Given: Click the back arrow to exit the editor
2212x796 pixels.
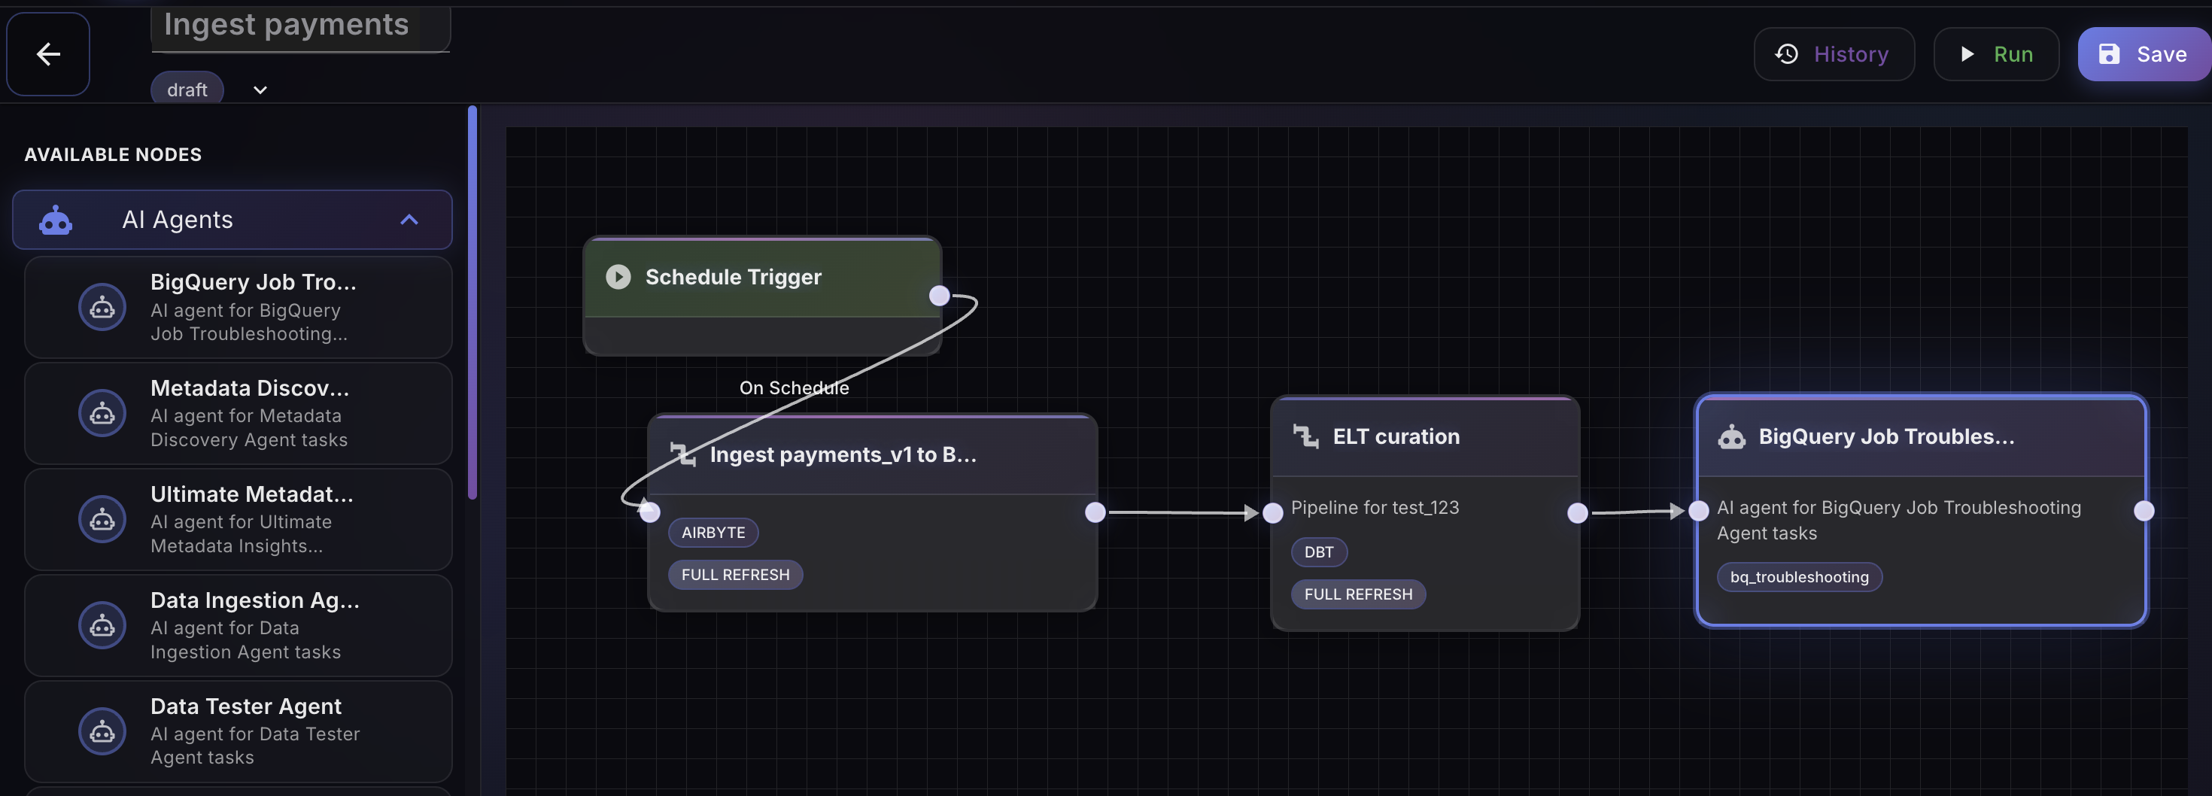Looking at the screenshot, I should (47, 53).
